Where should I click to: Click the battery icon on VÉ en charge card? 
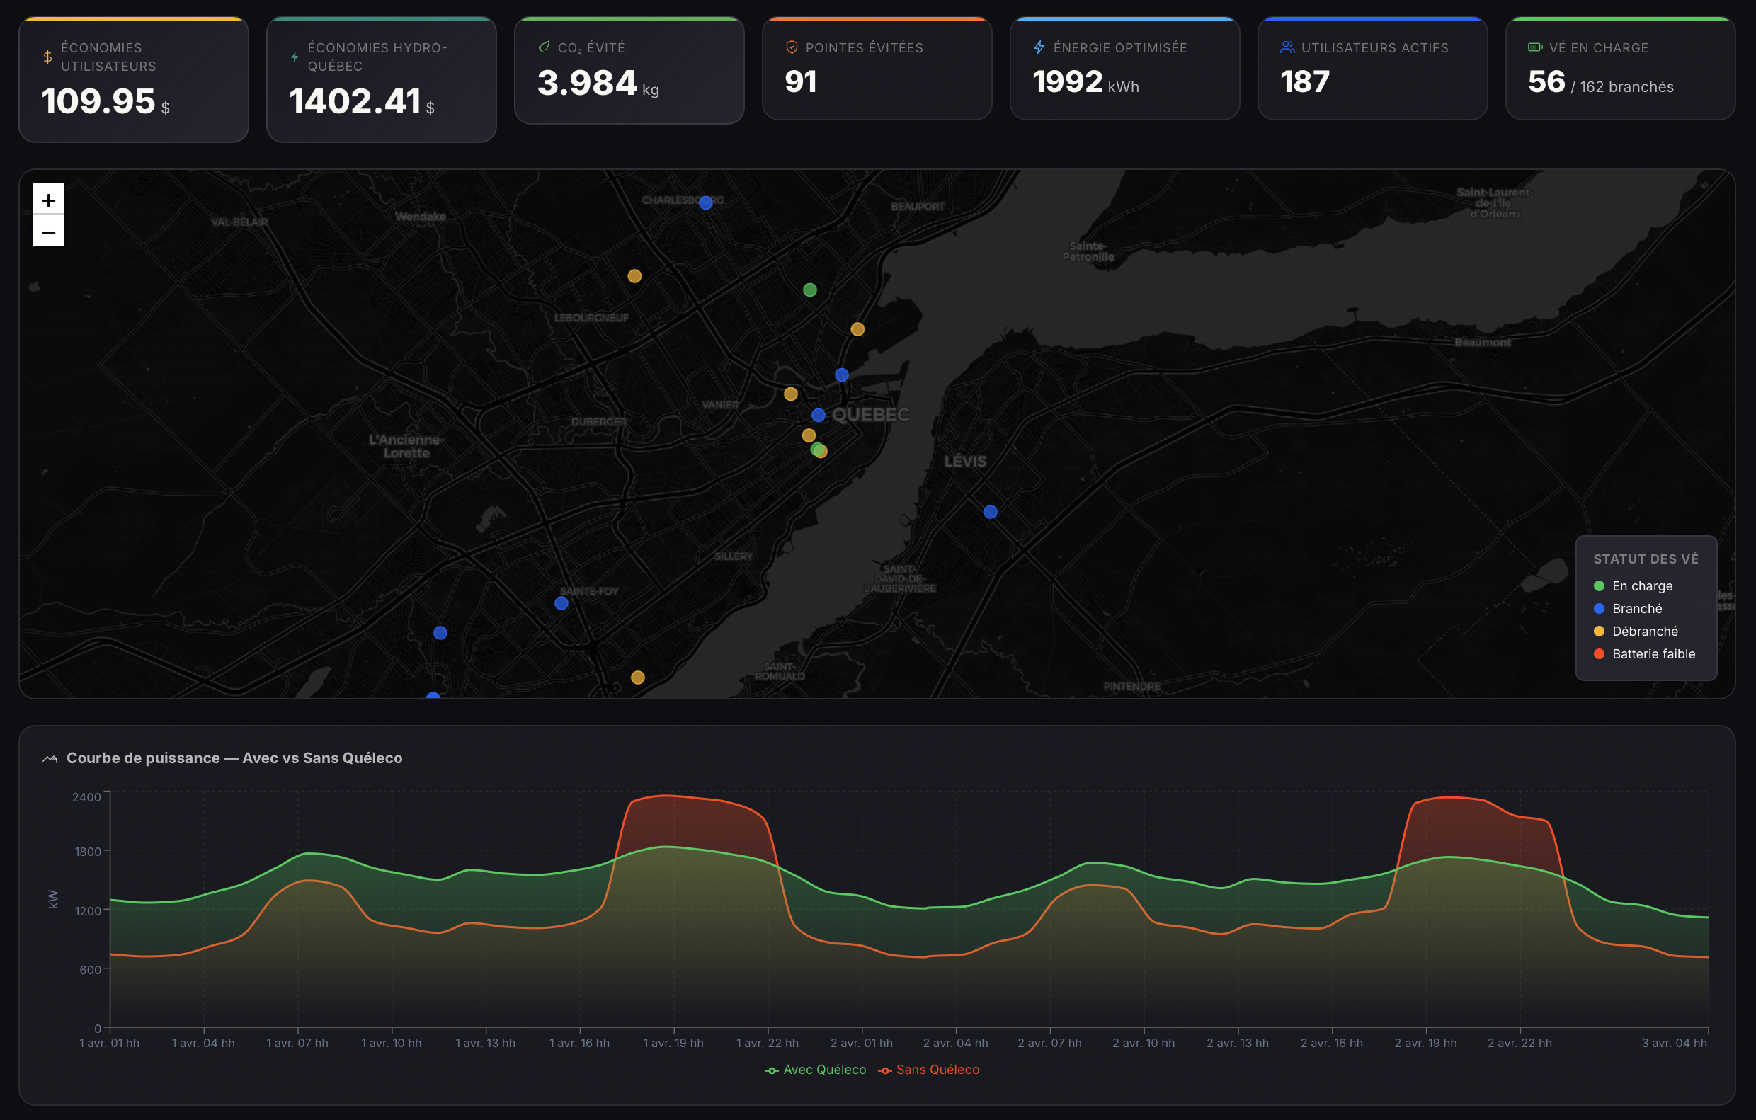coord(1534,47)
